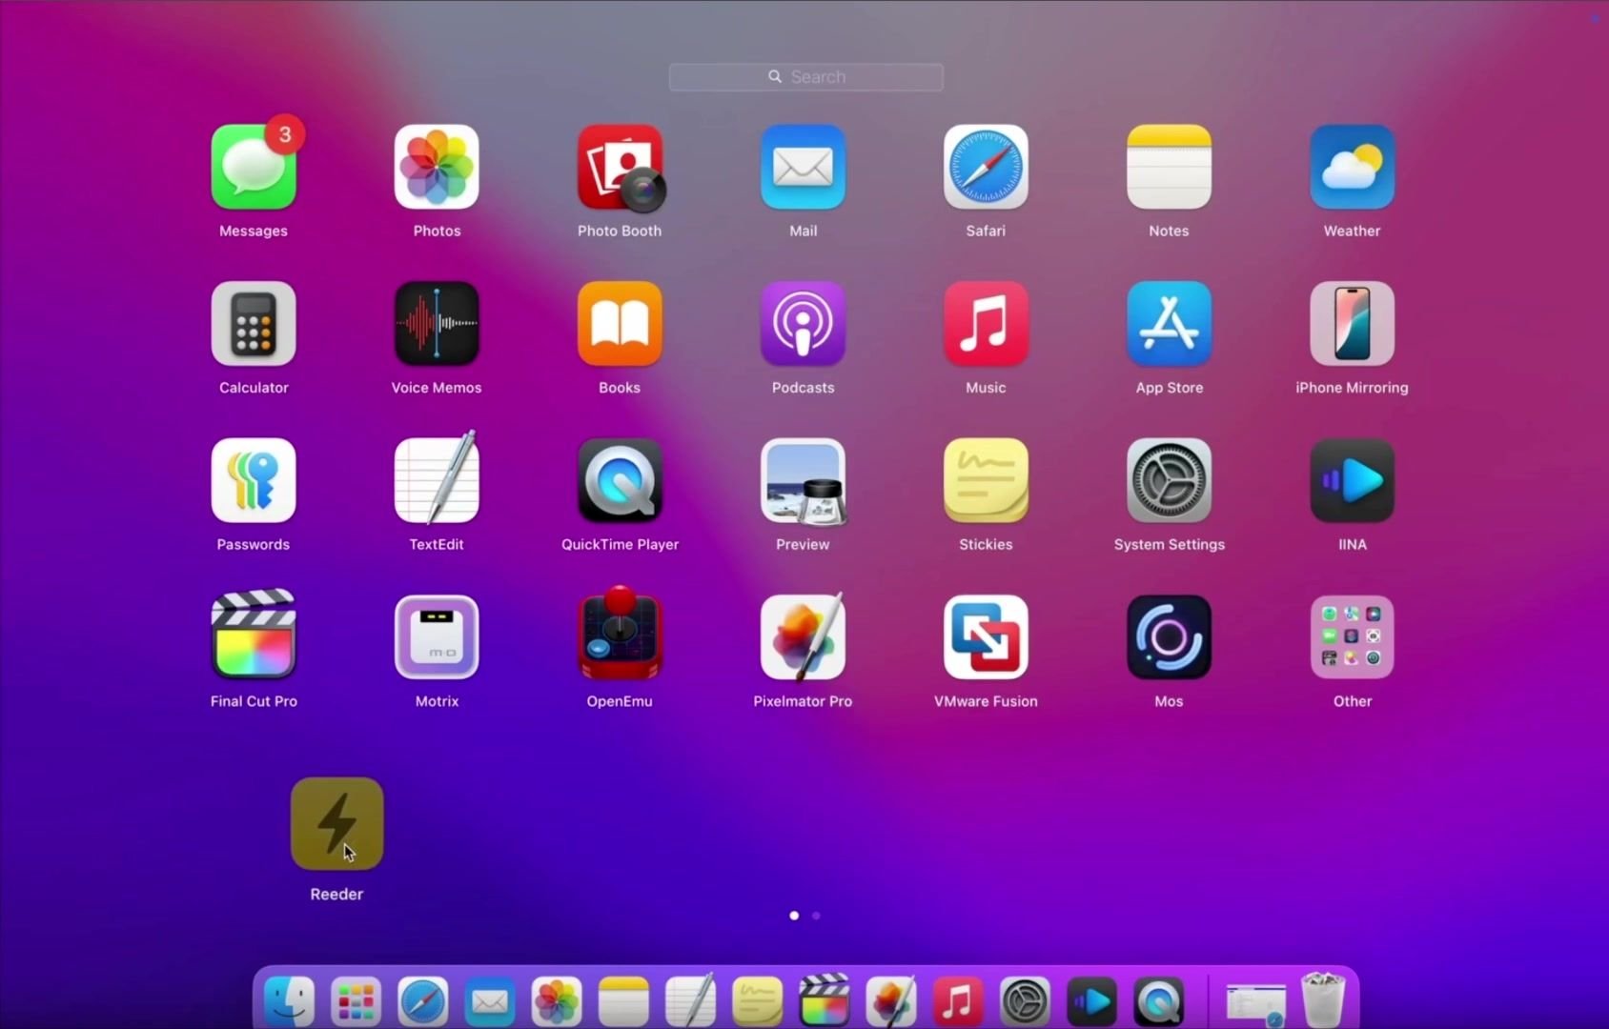Image resolution: width=1609 pixels, height=1029 pixels.
Task: Open Safari from the Dock
Action: 422,1001
